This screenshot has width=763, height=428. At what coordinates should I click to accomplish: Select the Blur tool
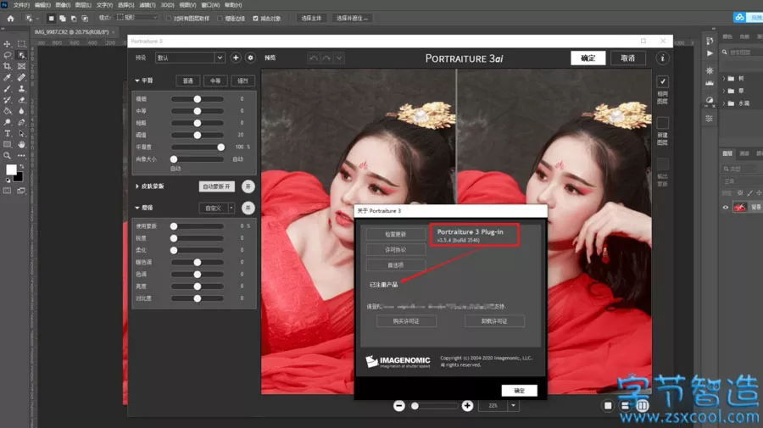click(21, 111)
